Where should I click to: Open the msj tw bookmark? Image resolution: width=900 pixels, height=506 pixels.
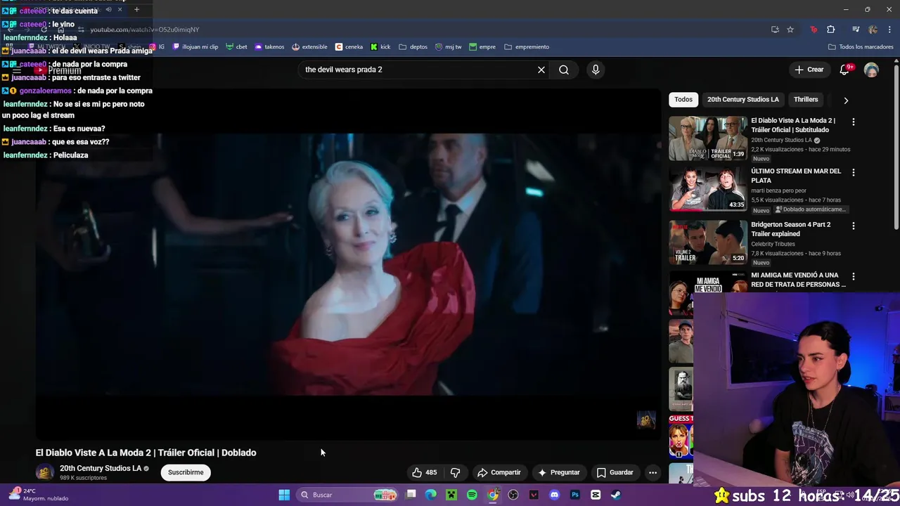tap(448, 47)
